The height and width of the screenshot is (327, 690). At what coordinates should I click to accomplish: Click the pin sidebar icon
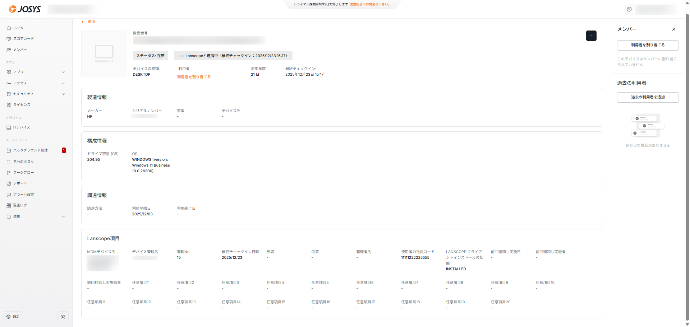coord(63,317)
